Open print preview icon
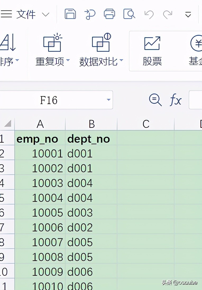This screenshot has height=290, width=202. click(129, 14)
